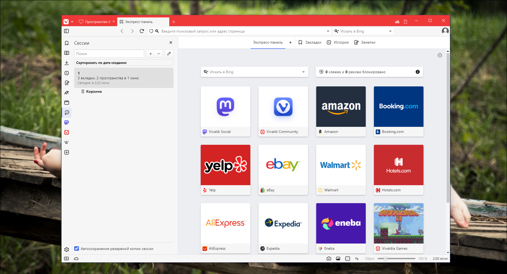This screenshot has height=274, width=507.
Task: Open the tracker blocker shield in the address field
Action: tap(151, 31)
